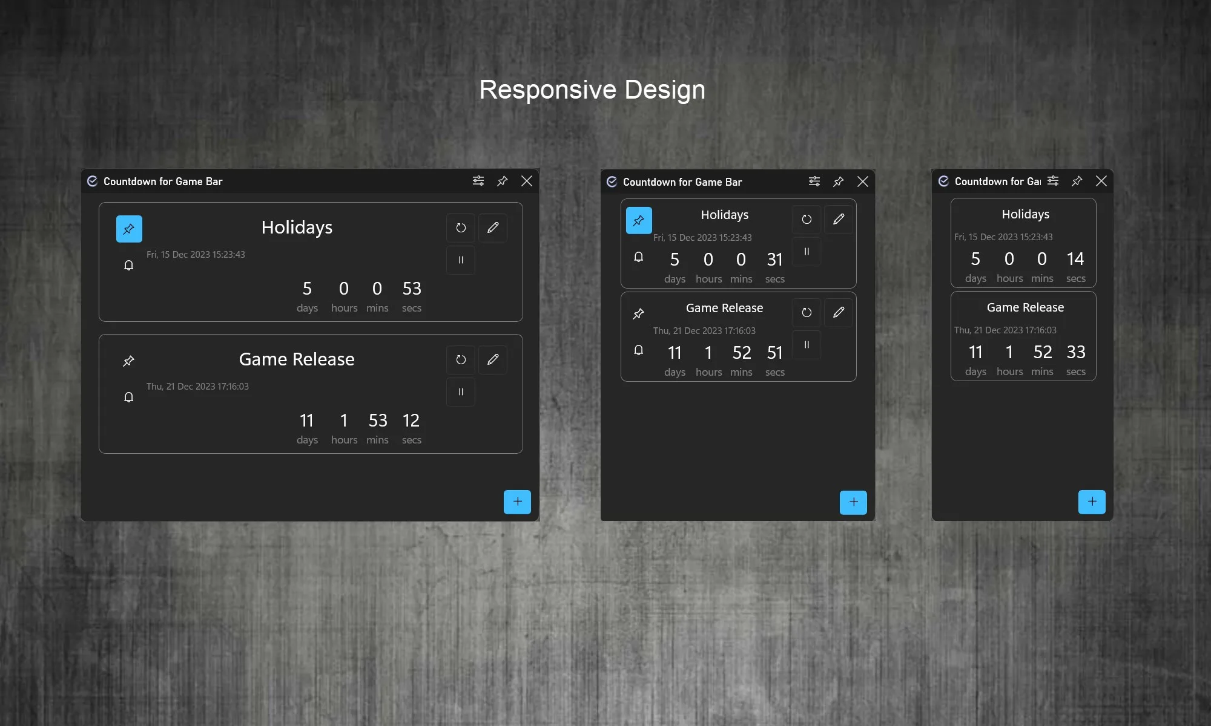Reset Game Release countdown in middle widget
This screenshot has width=1211, height=726.
pos(807,313)
